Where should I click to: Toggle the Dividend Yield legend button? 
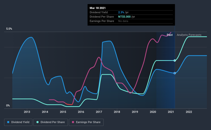[18, 122]
